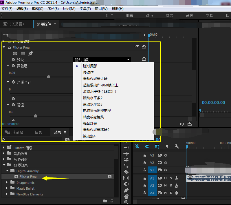Screen dimensions: 231x205
Task: Open the 序列(S) menu
Action: [x=53, y=9]
